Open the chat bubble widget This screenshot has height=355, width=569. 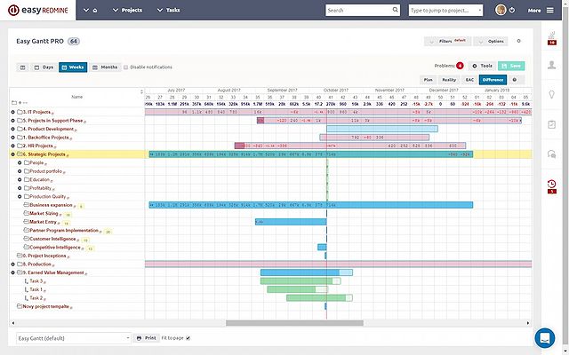[544, 337]
